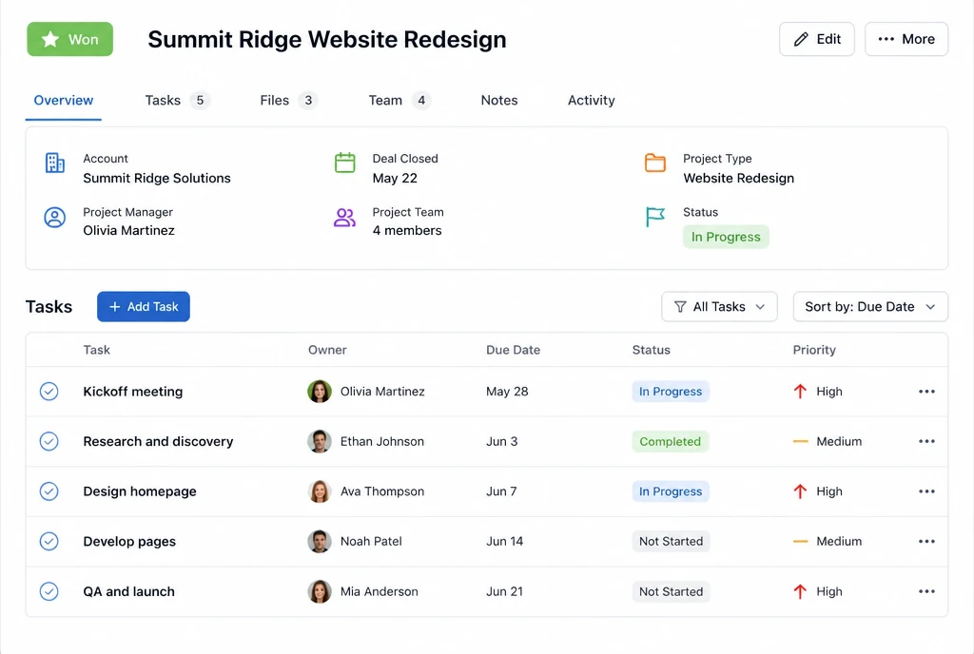Click Mia Anderson's avatar
This screenshot has width=974, height=654.
[x=320, y=591]
